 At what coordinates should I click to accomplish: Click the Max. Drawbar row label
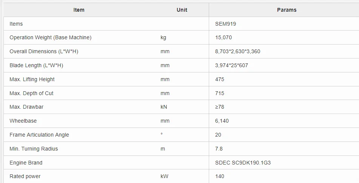[x=26, y=107]
